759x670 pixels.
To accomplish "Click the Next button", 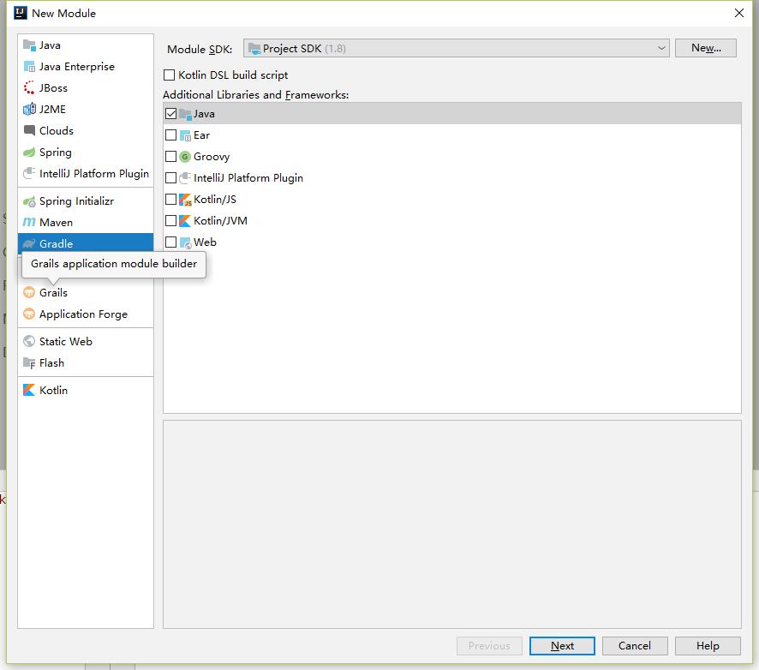I will (x=562, y=646).
